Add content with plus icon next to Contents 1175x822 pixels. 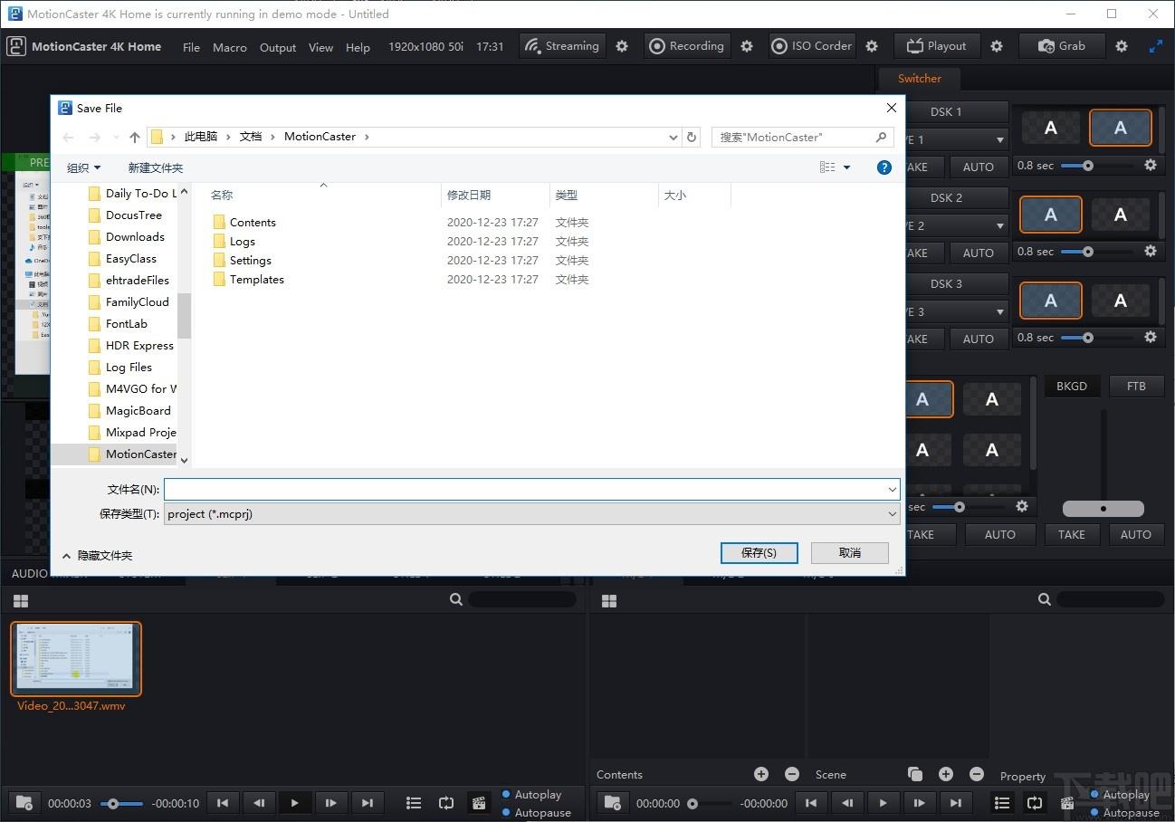tap(761, 774)
